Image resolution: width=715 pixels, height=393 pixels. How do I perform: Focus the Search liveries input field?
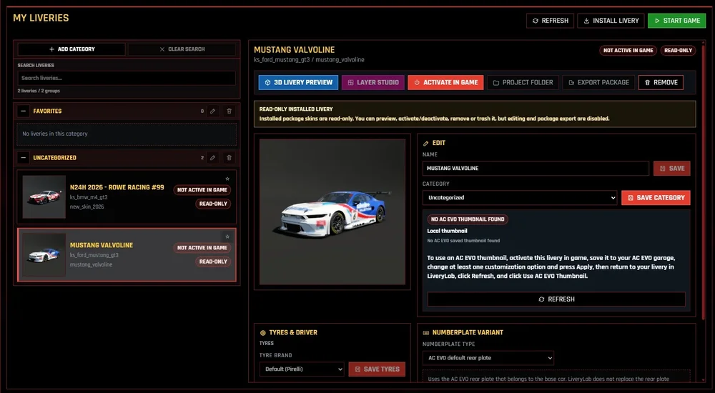tap(127, 78)
